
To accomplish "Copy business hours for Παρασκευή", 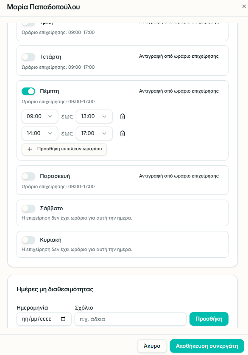I will point(179,176).
